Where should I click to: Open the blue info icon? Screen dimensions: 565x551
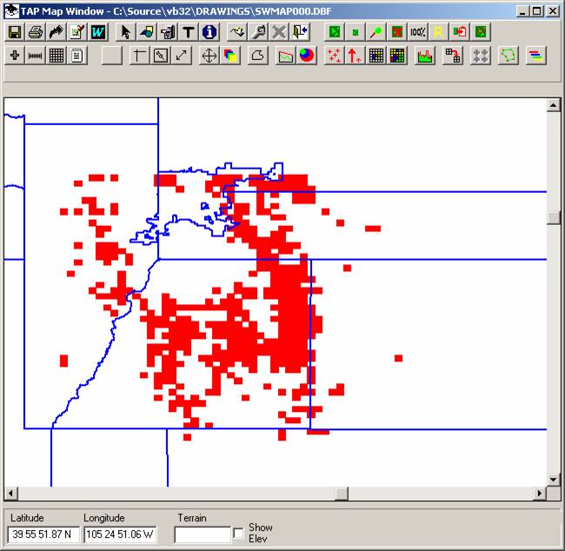point(209,32)
